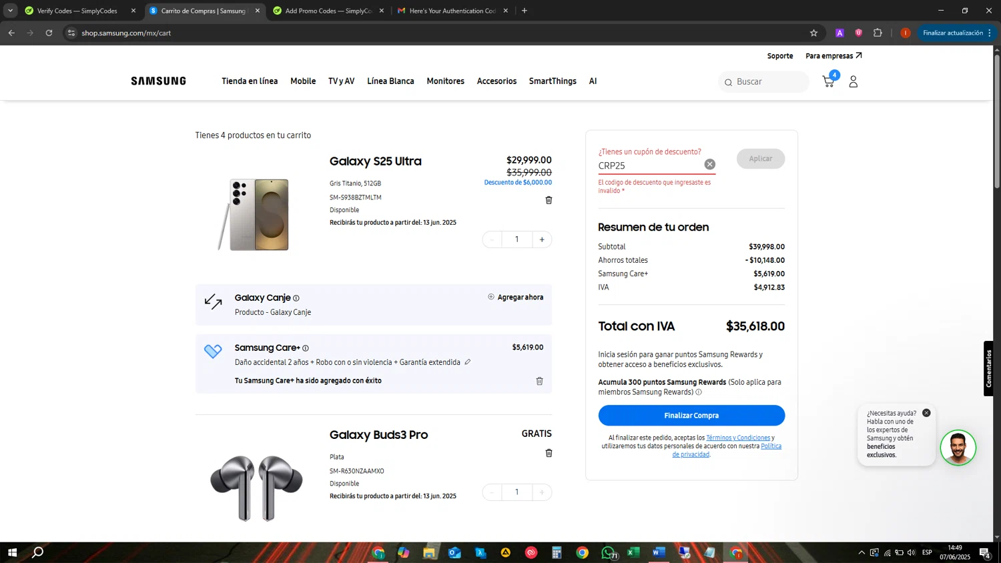Open SmartThings navigation menu
This screenshot has height=563, width=1001.
click(x=553, y=81)
